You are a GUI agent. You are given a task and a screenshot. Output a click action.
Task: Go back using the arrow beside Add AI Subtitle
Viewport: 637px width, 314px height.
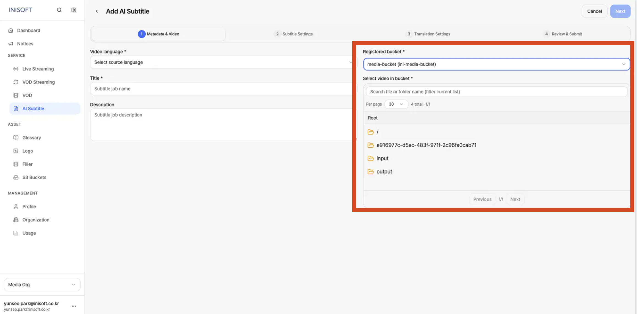point(97,11)
